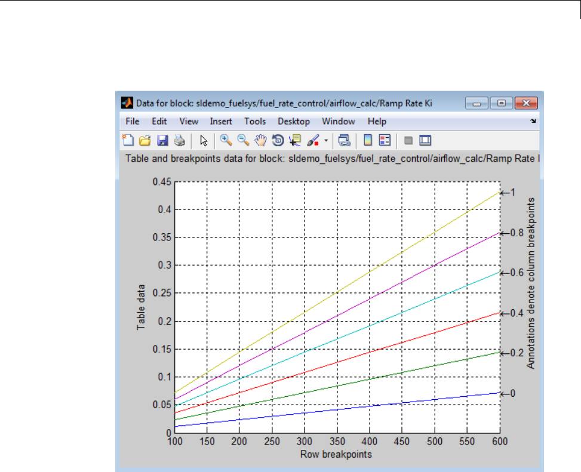This screenshot has width=581, height=472.
Task: Open the Edit menu
Action: click(x=159, y=121)
